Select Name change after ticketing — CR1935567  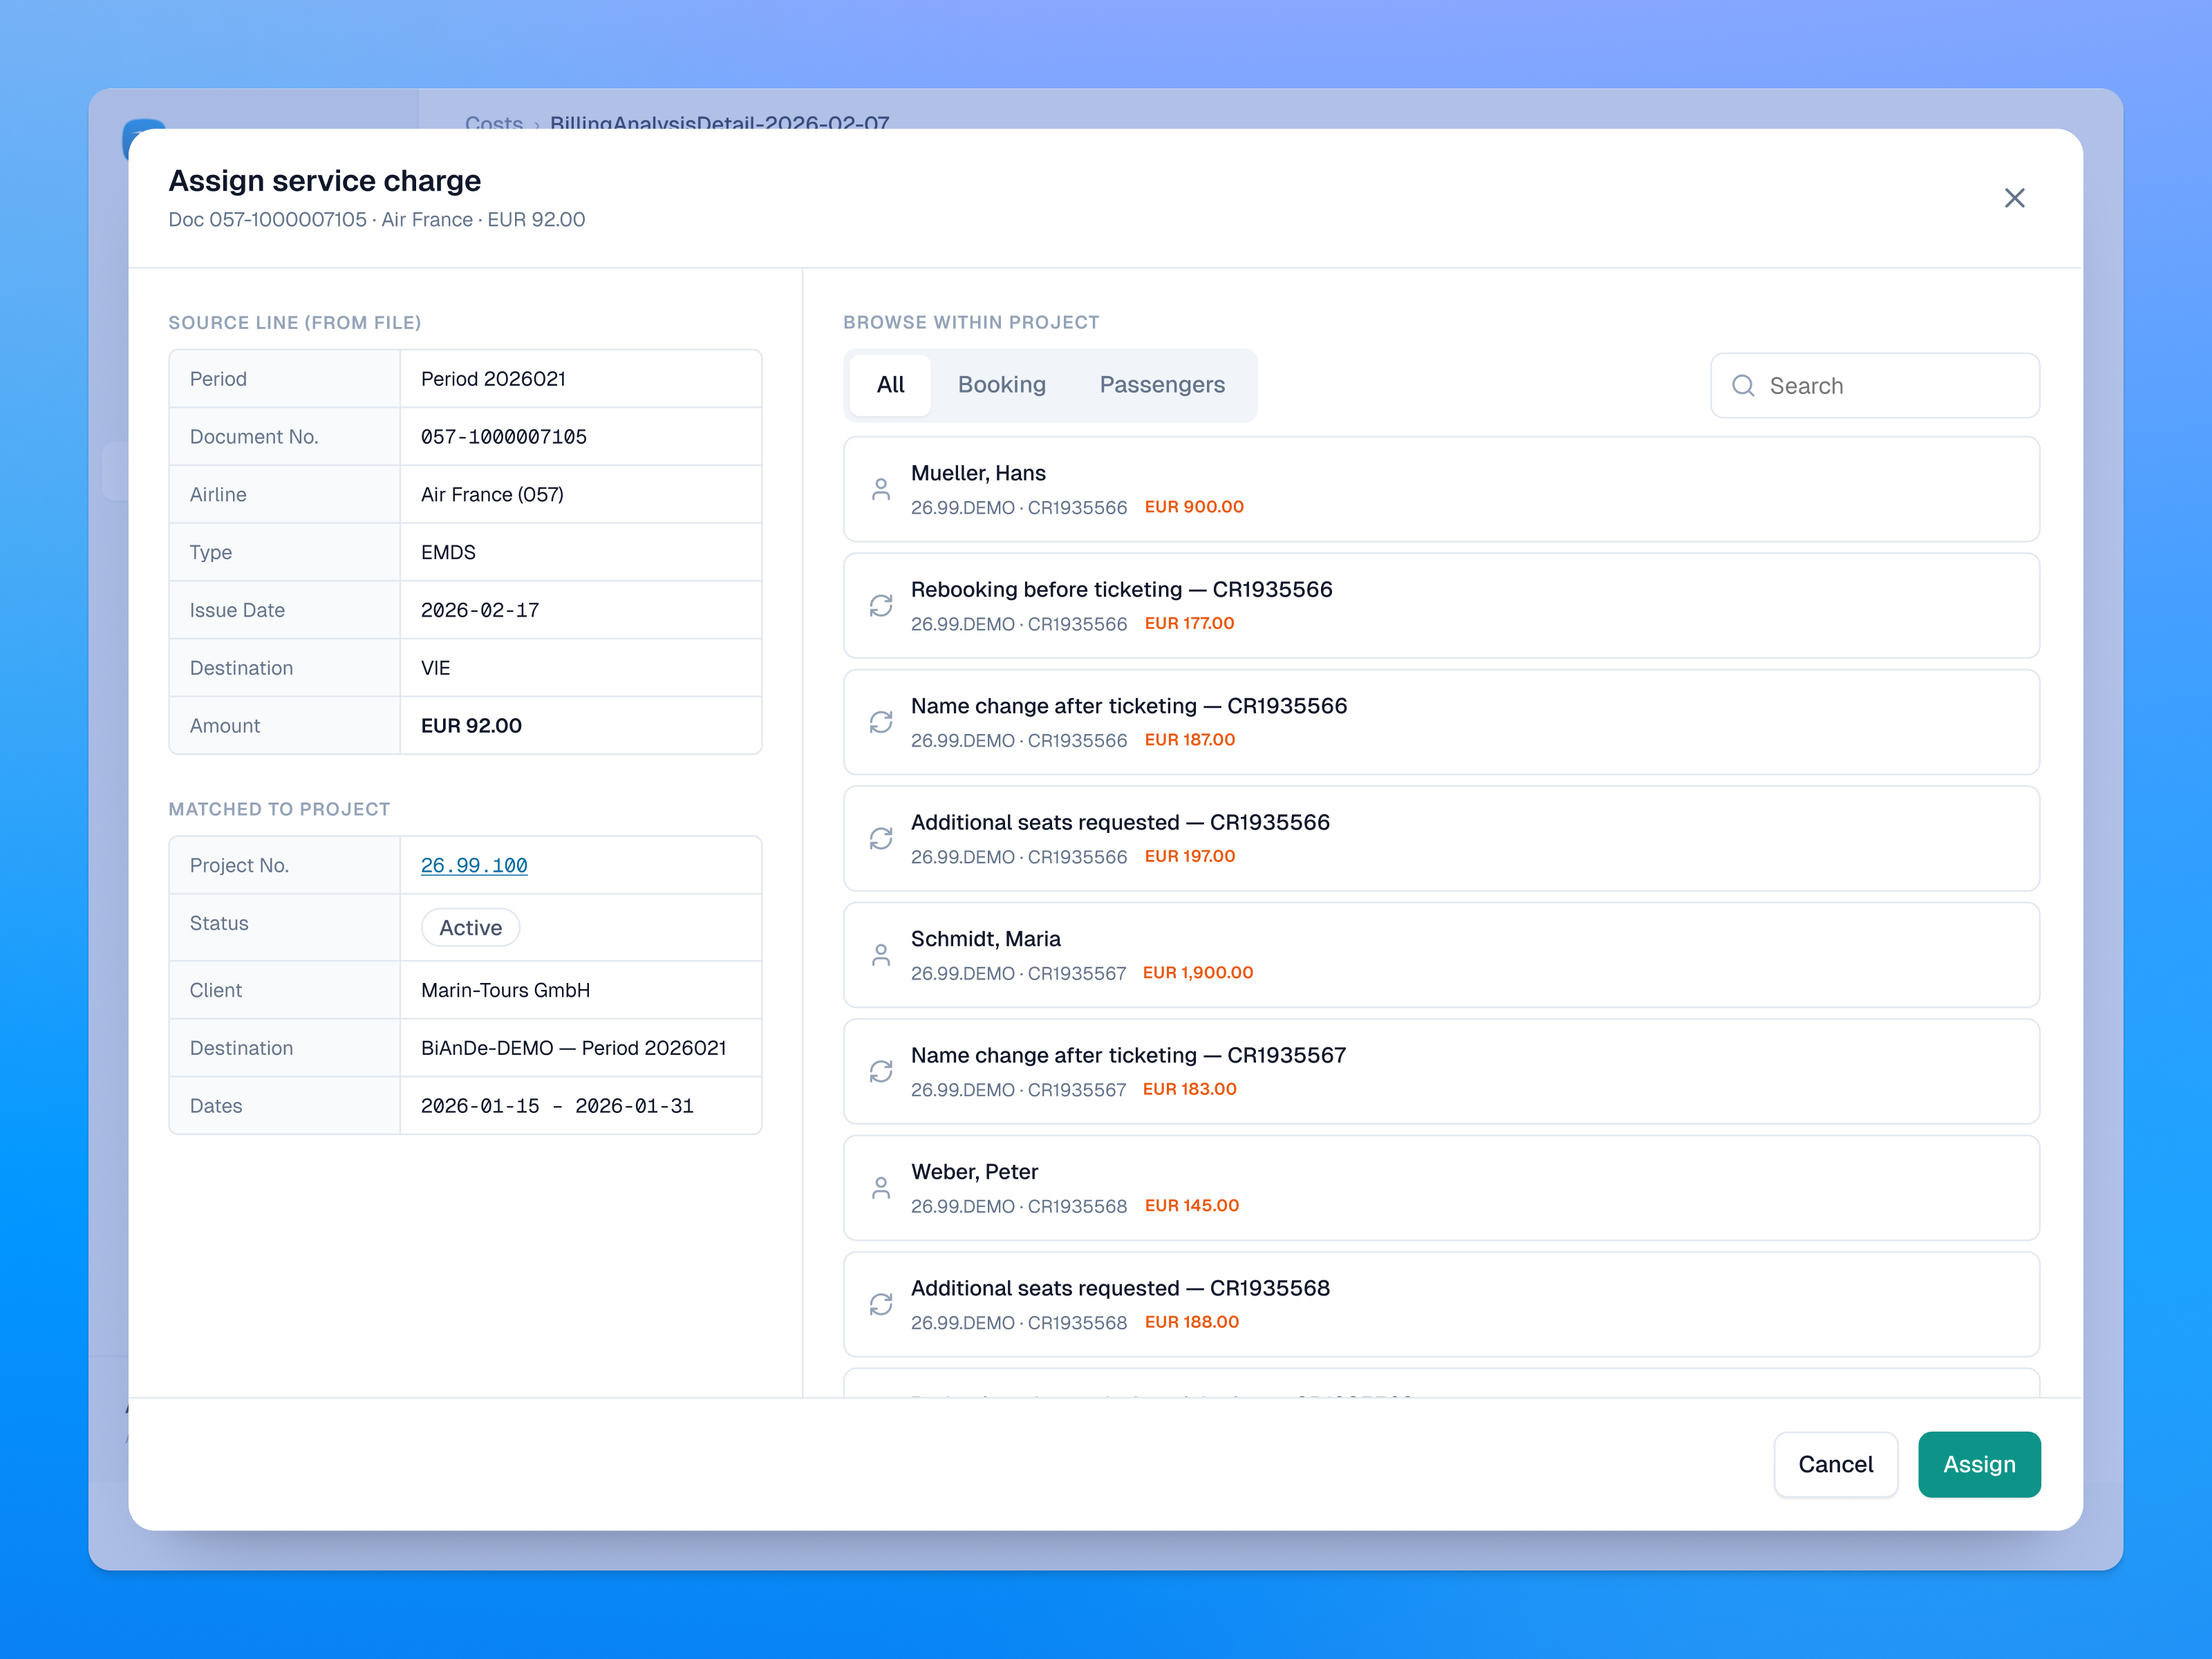(x=1441, y=1072)
